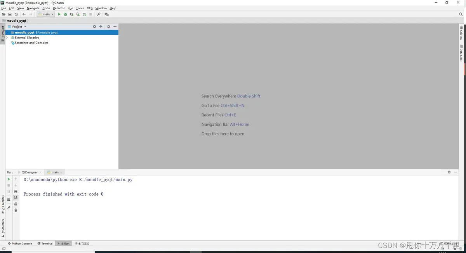Close the QtDesigner run tab

point(40,172)
